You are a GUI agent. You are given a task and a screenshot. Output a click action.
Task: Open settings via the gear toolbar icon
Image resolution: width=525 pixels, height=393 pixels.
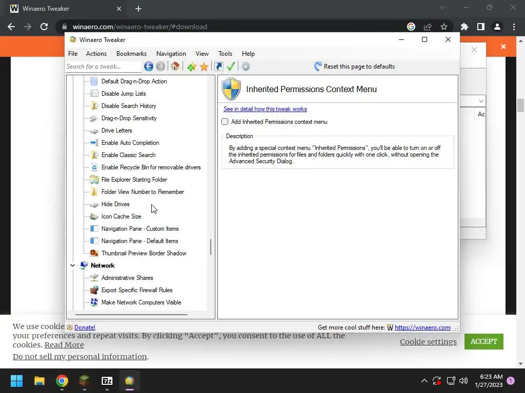tap(246, 67)
